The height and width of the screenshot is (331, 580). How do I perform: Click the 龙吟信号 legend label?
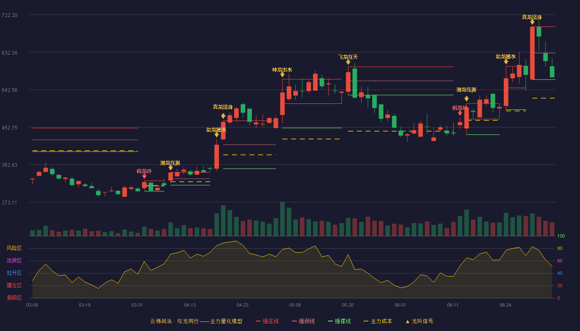[x=423, y=321]
